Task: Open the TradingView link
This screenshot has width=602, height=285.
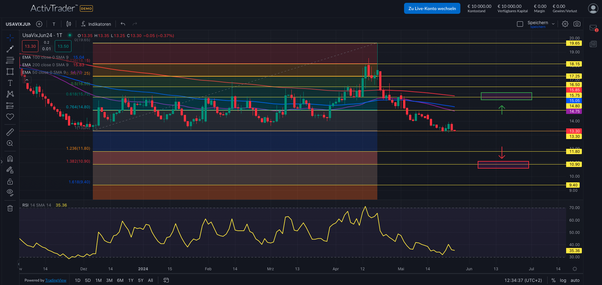Action: [56, 280]
